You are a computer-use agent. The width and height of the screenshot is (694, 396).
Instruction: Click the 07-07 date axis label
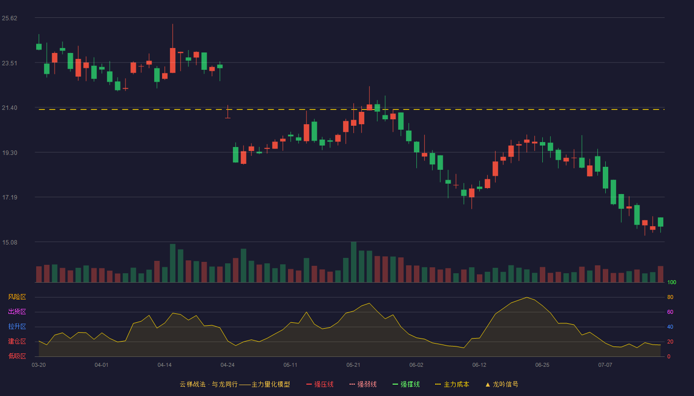click(x=605, y=365)
